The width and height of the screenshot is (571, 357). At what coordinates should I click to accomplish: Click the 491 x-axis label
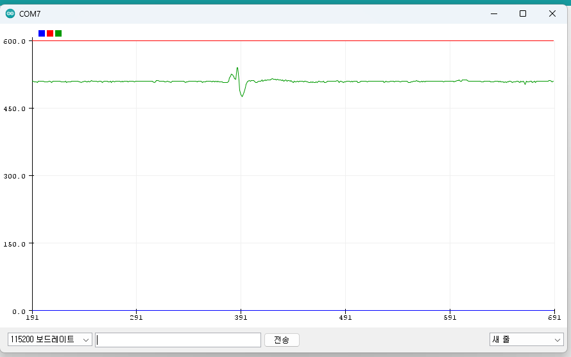(345, 318)
